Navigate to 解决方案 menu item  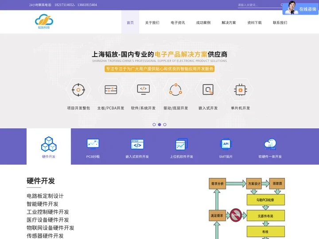[229, 23]
